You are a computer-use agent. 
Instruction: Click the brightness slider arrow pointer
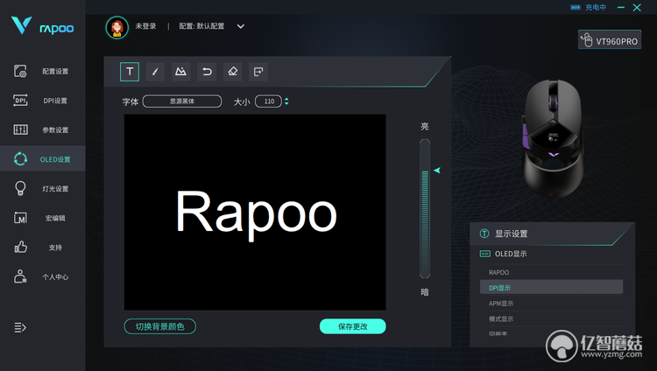coord(437,170)
